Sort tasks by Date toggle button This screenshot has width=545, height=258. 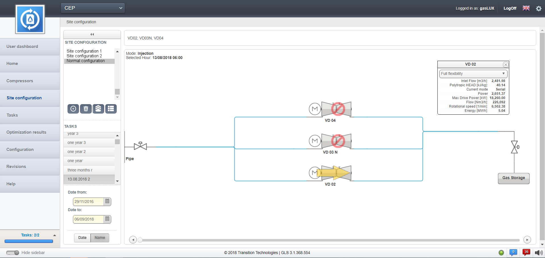point(82,238)
